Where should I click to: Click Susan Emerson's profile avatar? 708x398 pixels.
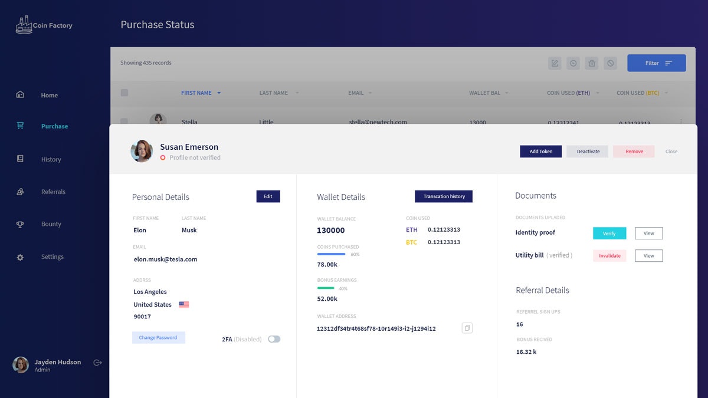click(x=142, y=151)
